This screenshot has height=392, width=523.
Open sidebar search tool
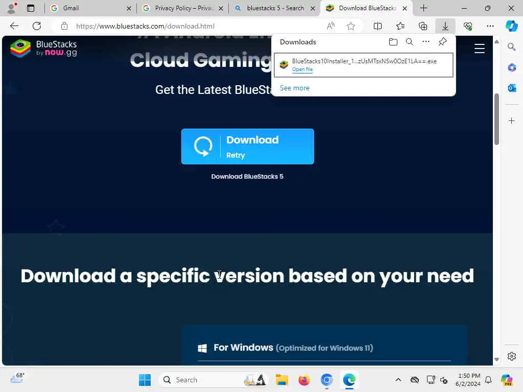coord(512,47)
